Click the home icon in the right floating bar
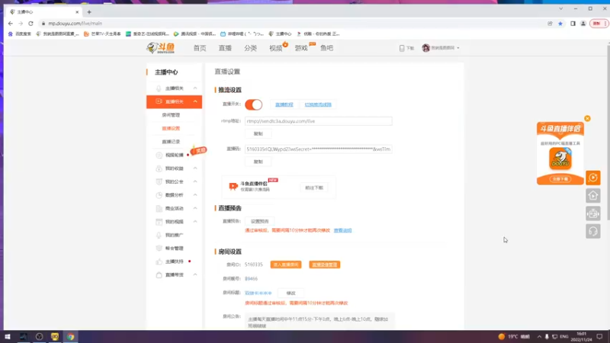610x343 pixels. pyautogui.click(x=593, y=196)
